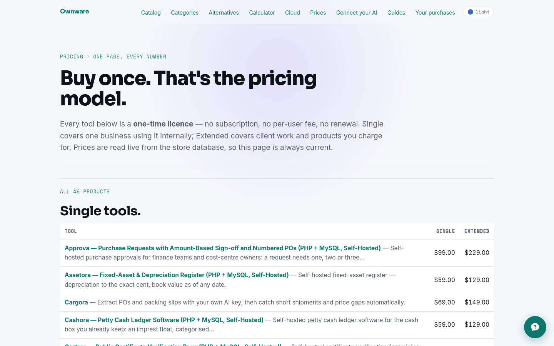Open the Assetora fixed-asset register link

[177, 275]
